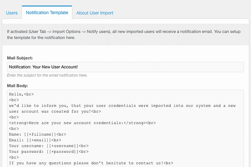Click inside the Mail Body text area

tap(125, 128)
